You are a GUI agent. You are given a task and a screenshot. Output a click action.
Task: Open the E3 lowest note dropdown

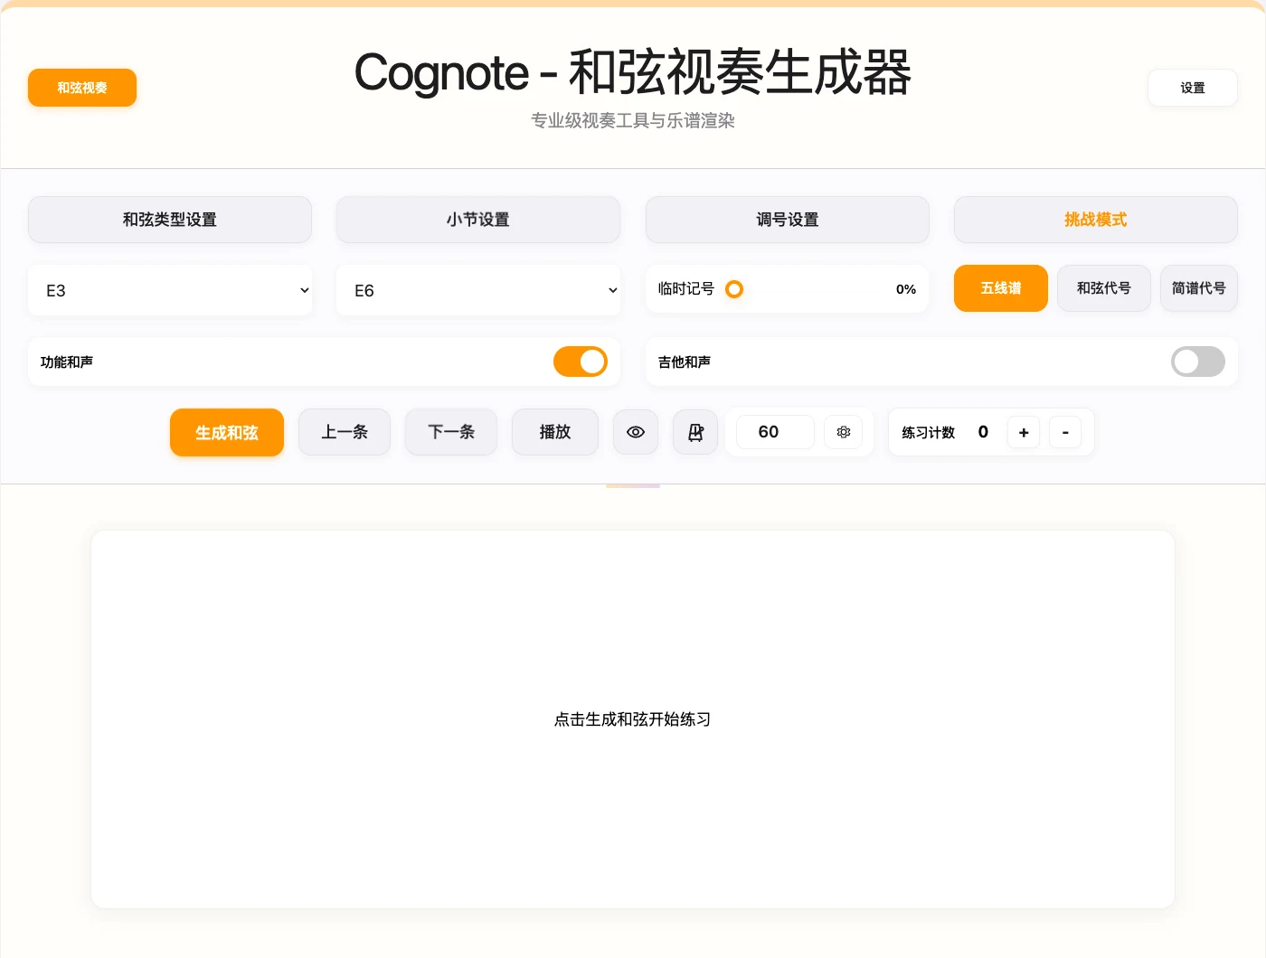tap(170, 290)
